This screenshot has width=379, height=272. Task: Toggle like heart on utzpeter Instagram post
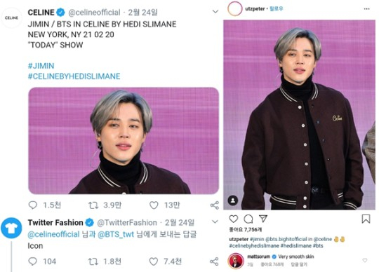click(x=234, y=219)
